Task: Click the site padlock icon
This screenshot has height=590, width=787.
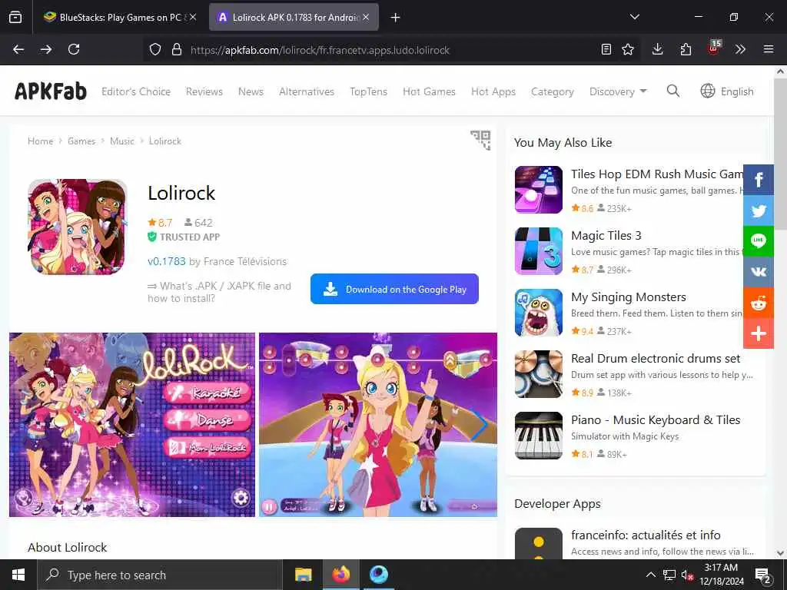Action: [176, 50]
